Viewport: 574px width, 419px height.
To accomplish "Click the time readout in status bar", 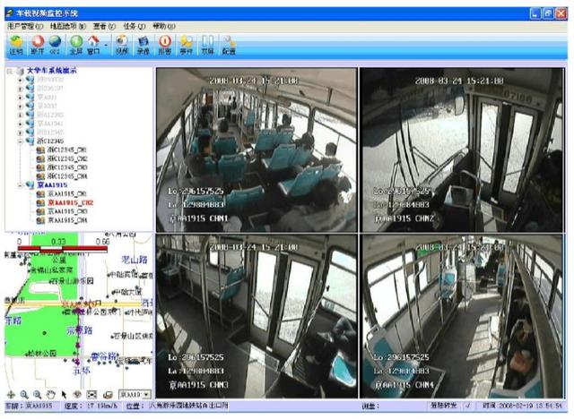I will [x=522, y=406].
